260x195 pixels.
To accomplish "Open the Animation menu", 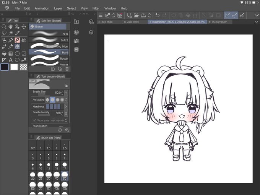I will [x=42, y=8].
